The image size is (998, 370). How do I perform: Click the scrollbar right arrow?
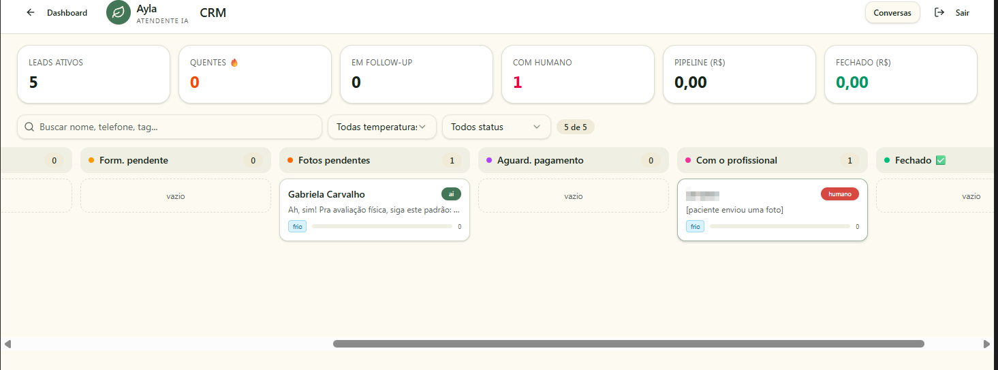[986, 344]
